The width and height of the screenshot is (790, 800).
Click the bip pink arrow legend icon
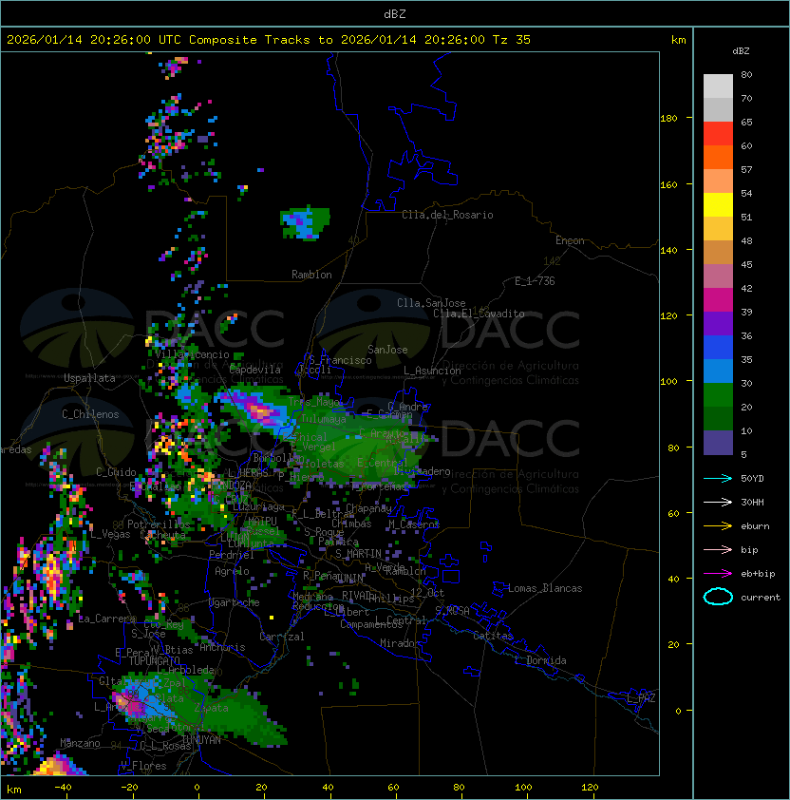(x=718, y=550)
